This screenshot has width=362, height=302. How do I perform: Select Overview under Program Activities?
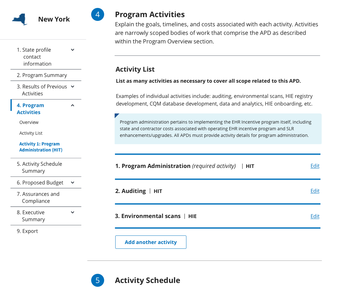pos(29,122)
